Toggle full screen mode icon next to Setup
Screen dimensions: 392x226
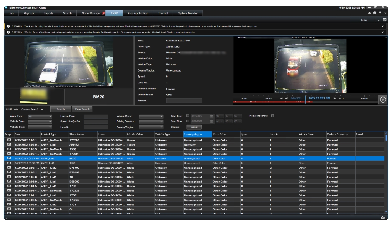click(385, 20)
